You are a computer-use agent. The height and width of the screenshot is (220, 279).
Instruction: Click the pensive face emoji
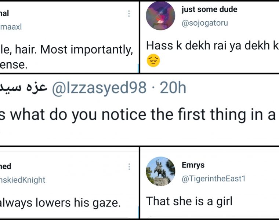tap(153, 60)
